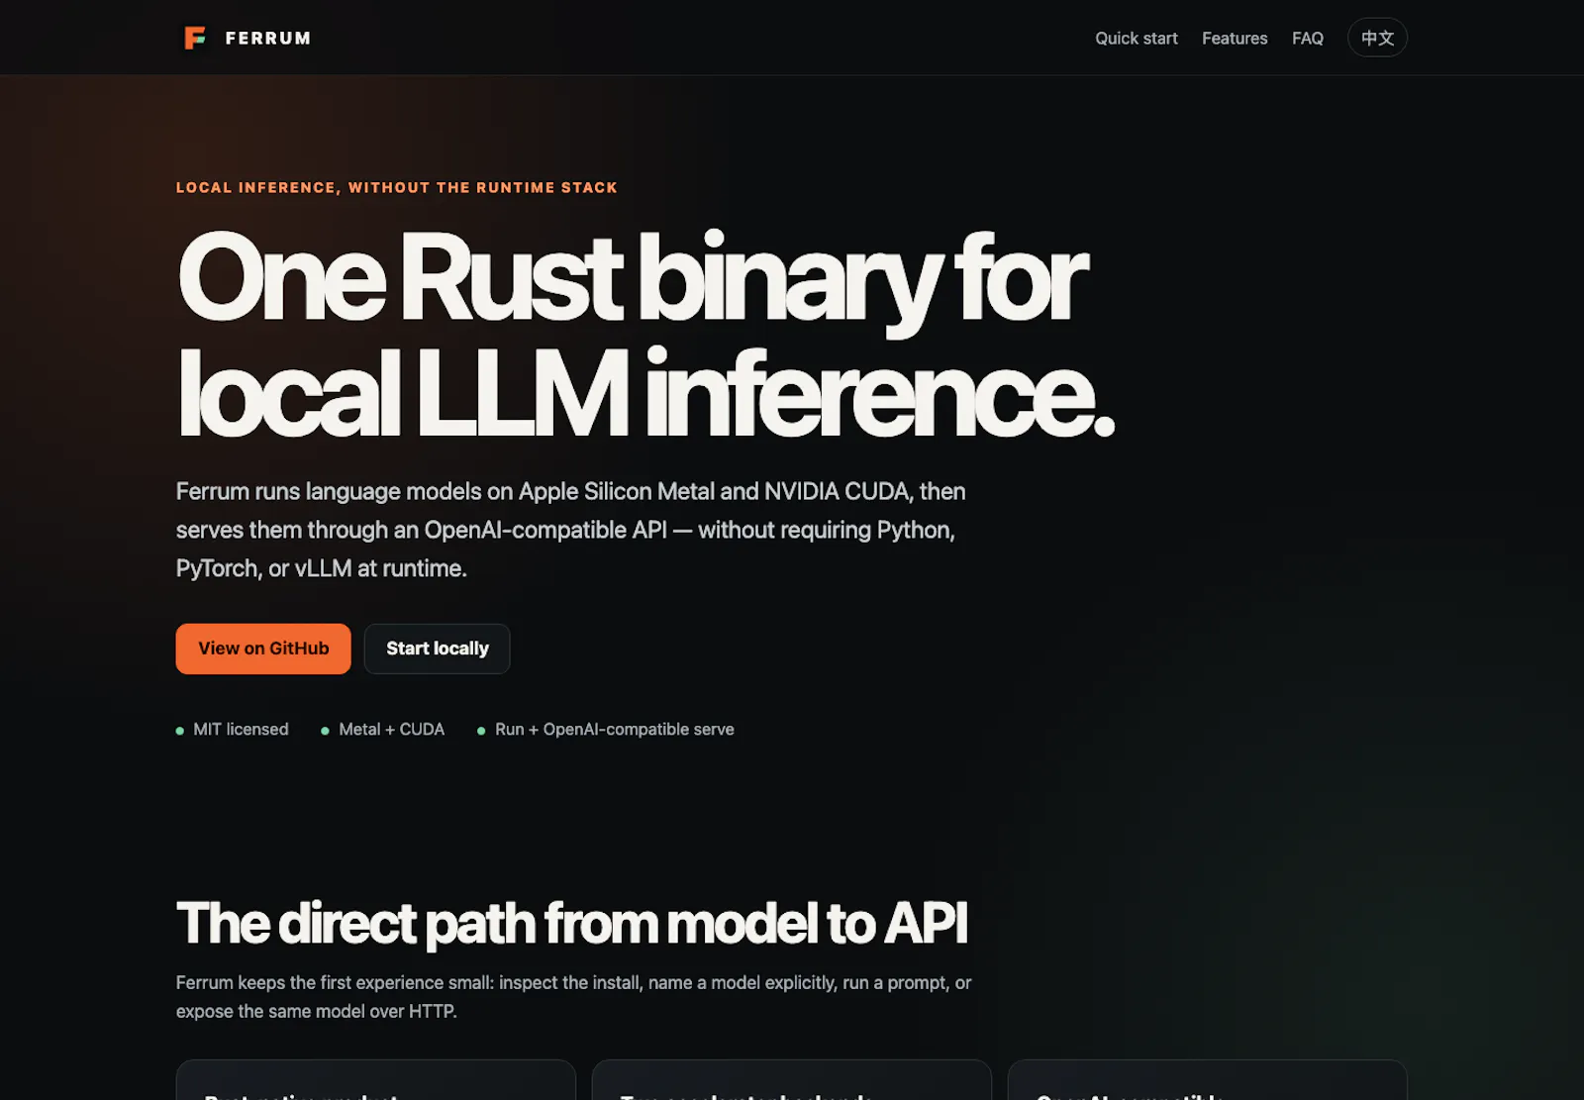Click the Start locally button
Viewport: 1584px width, 1100px height.
pos(438,649)
